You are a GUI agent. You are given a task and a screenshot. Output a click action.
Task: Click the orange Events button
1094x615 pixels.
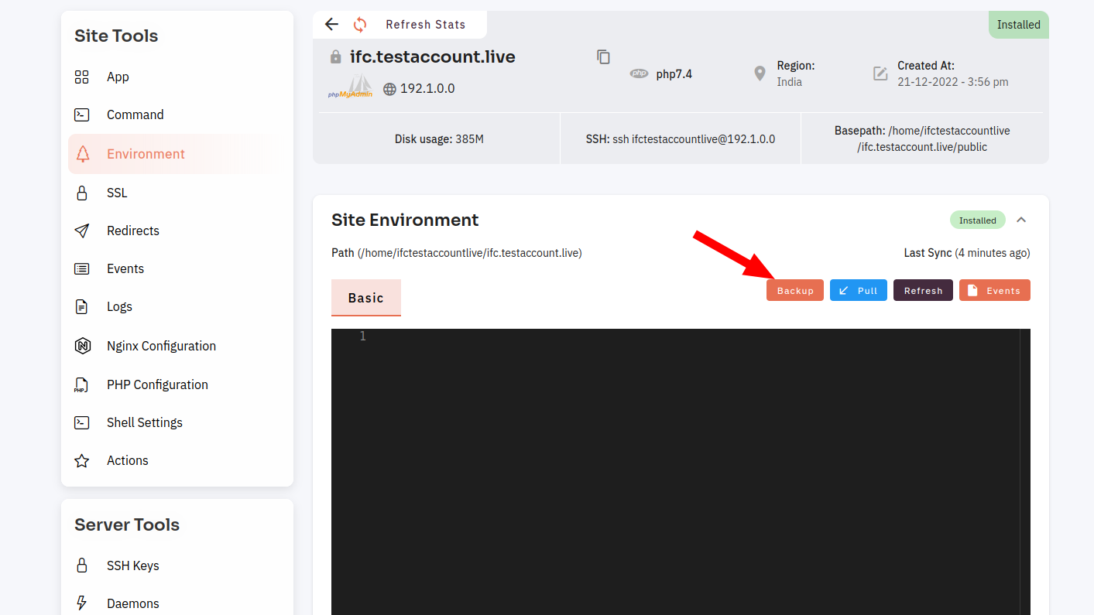coord(995,290)
